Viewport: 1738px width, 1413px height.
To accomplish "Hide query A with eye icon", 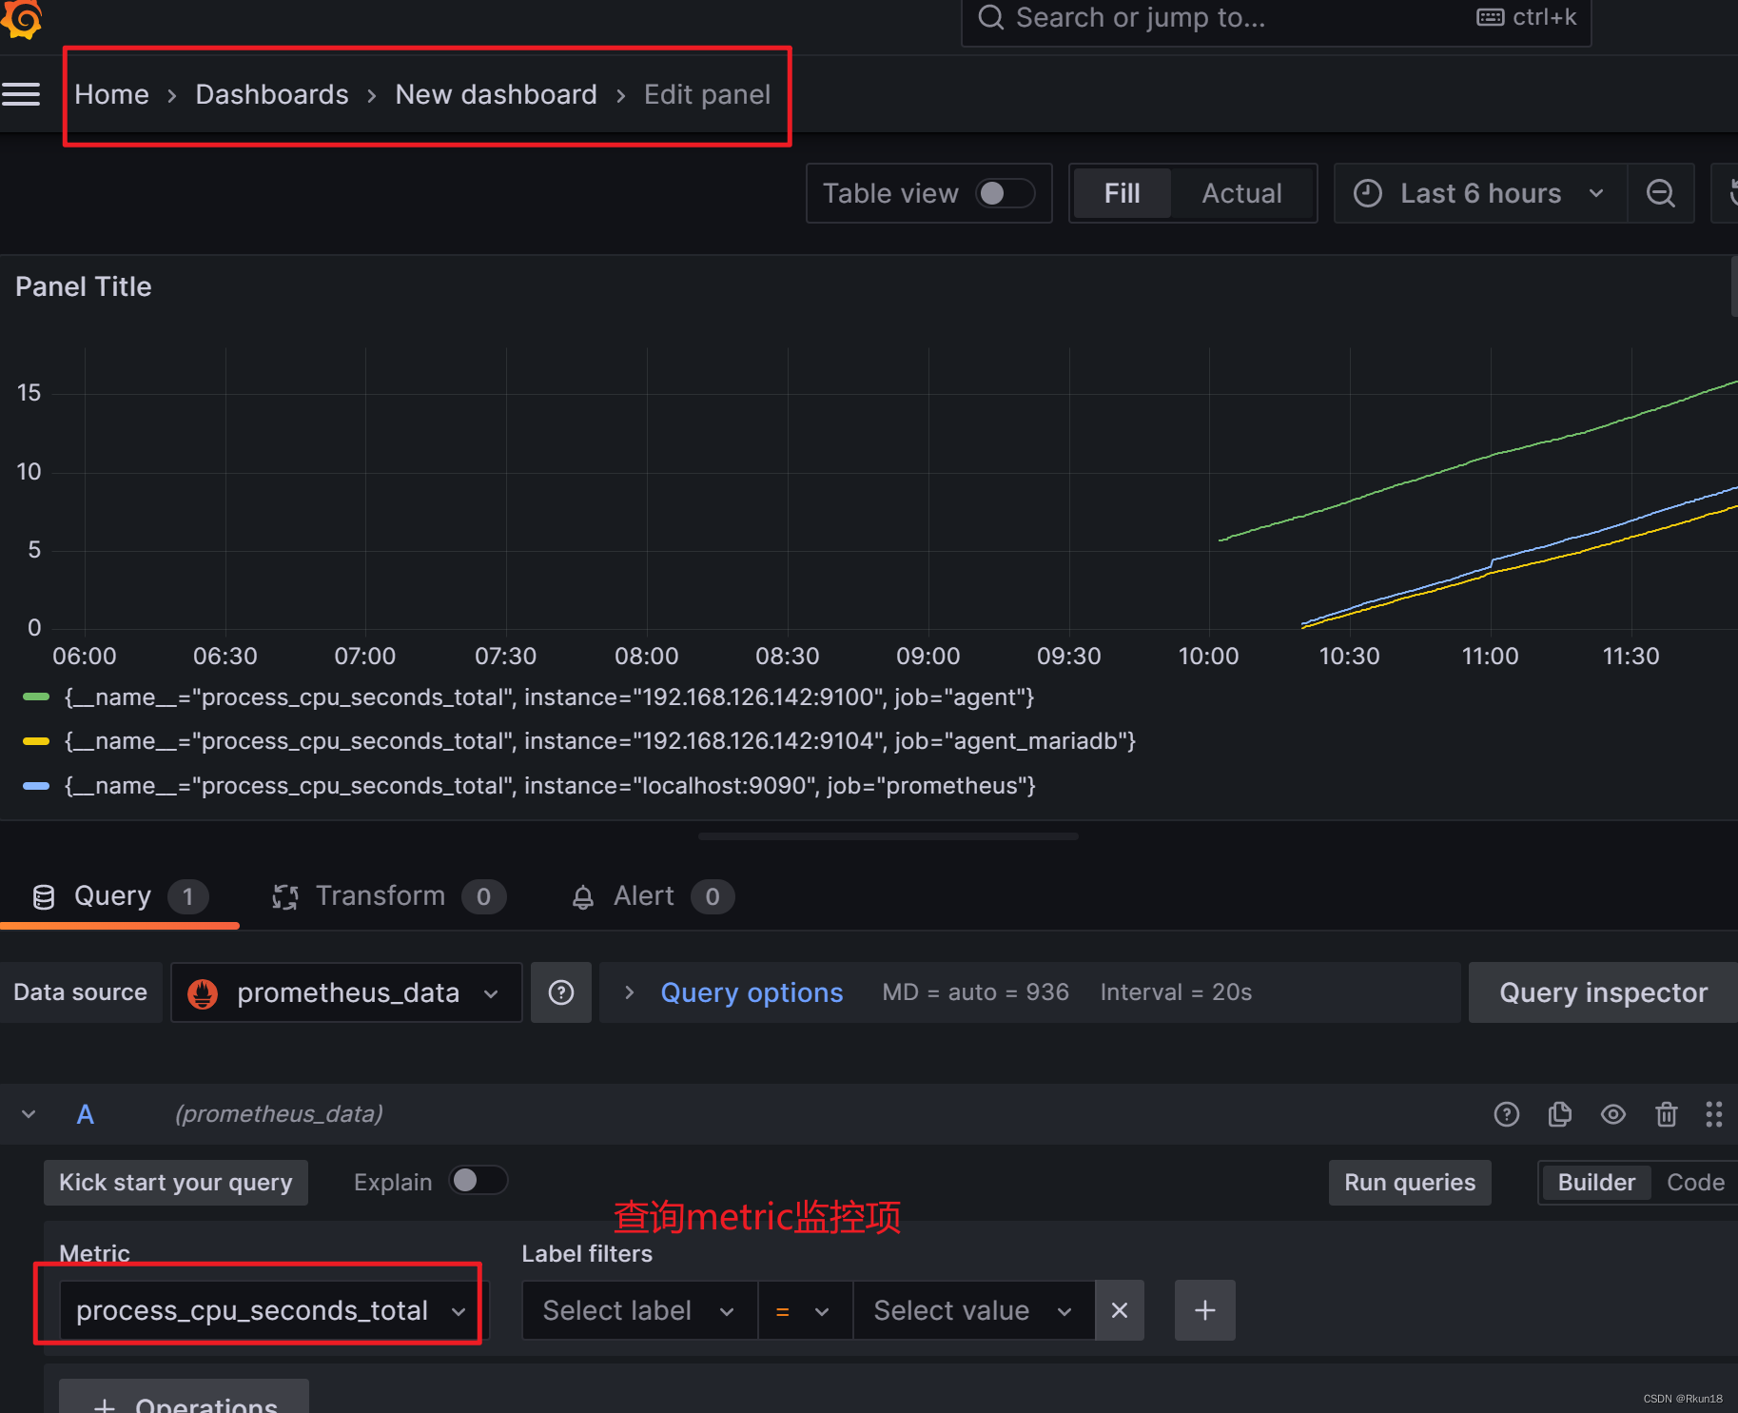I will pyautogui.click(x=1613, y=1114).
